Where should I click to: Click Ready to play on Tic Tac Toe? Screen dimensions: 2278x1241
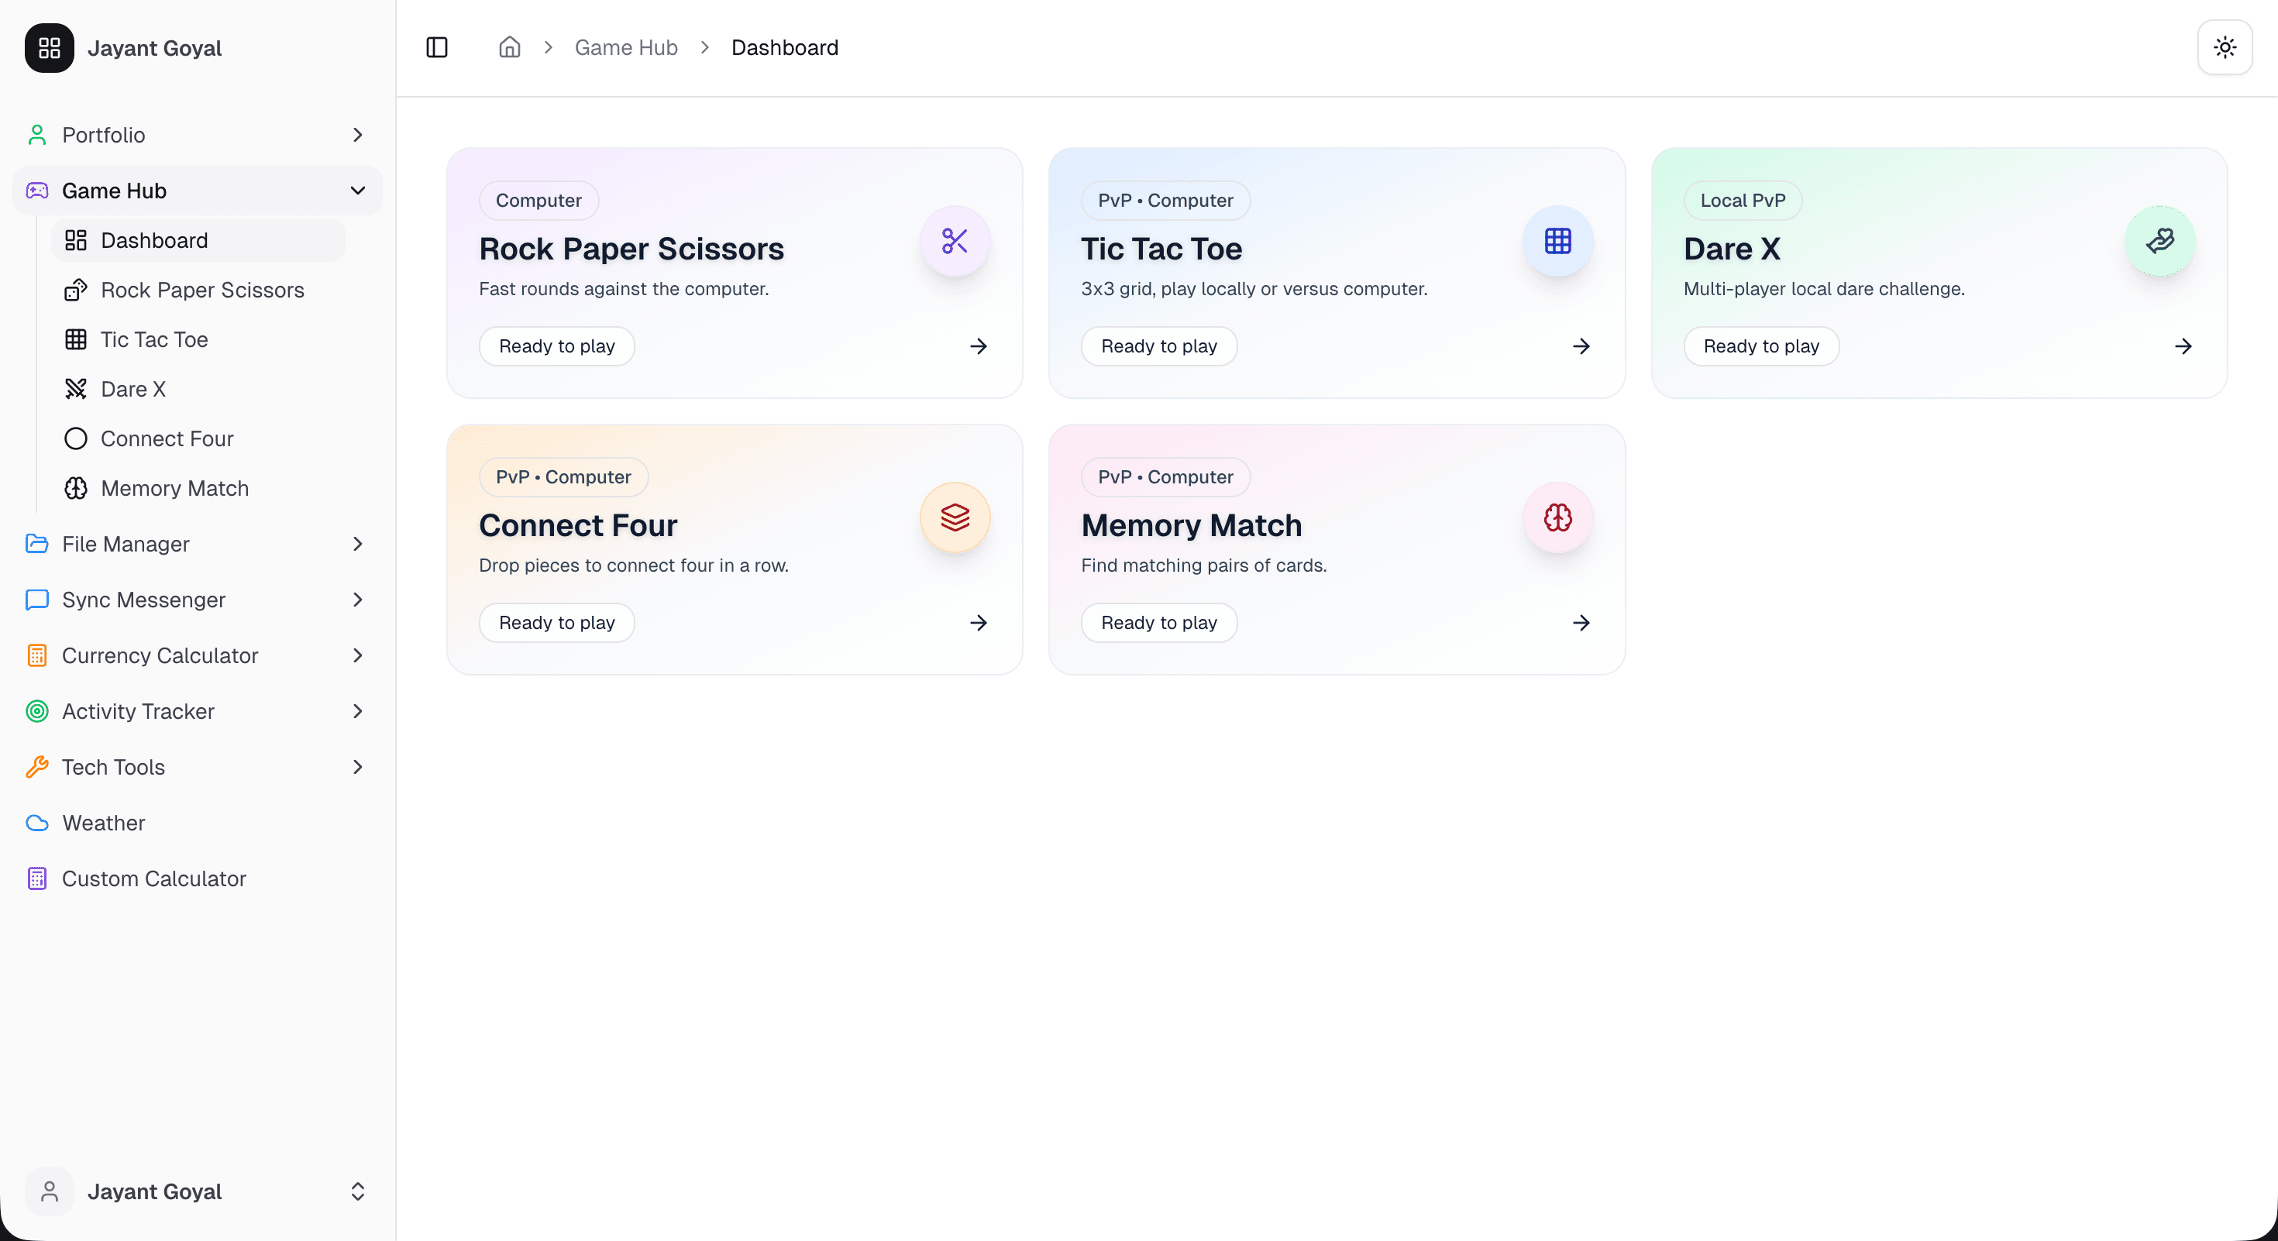[1159, 346]
